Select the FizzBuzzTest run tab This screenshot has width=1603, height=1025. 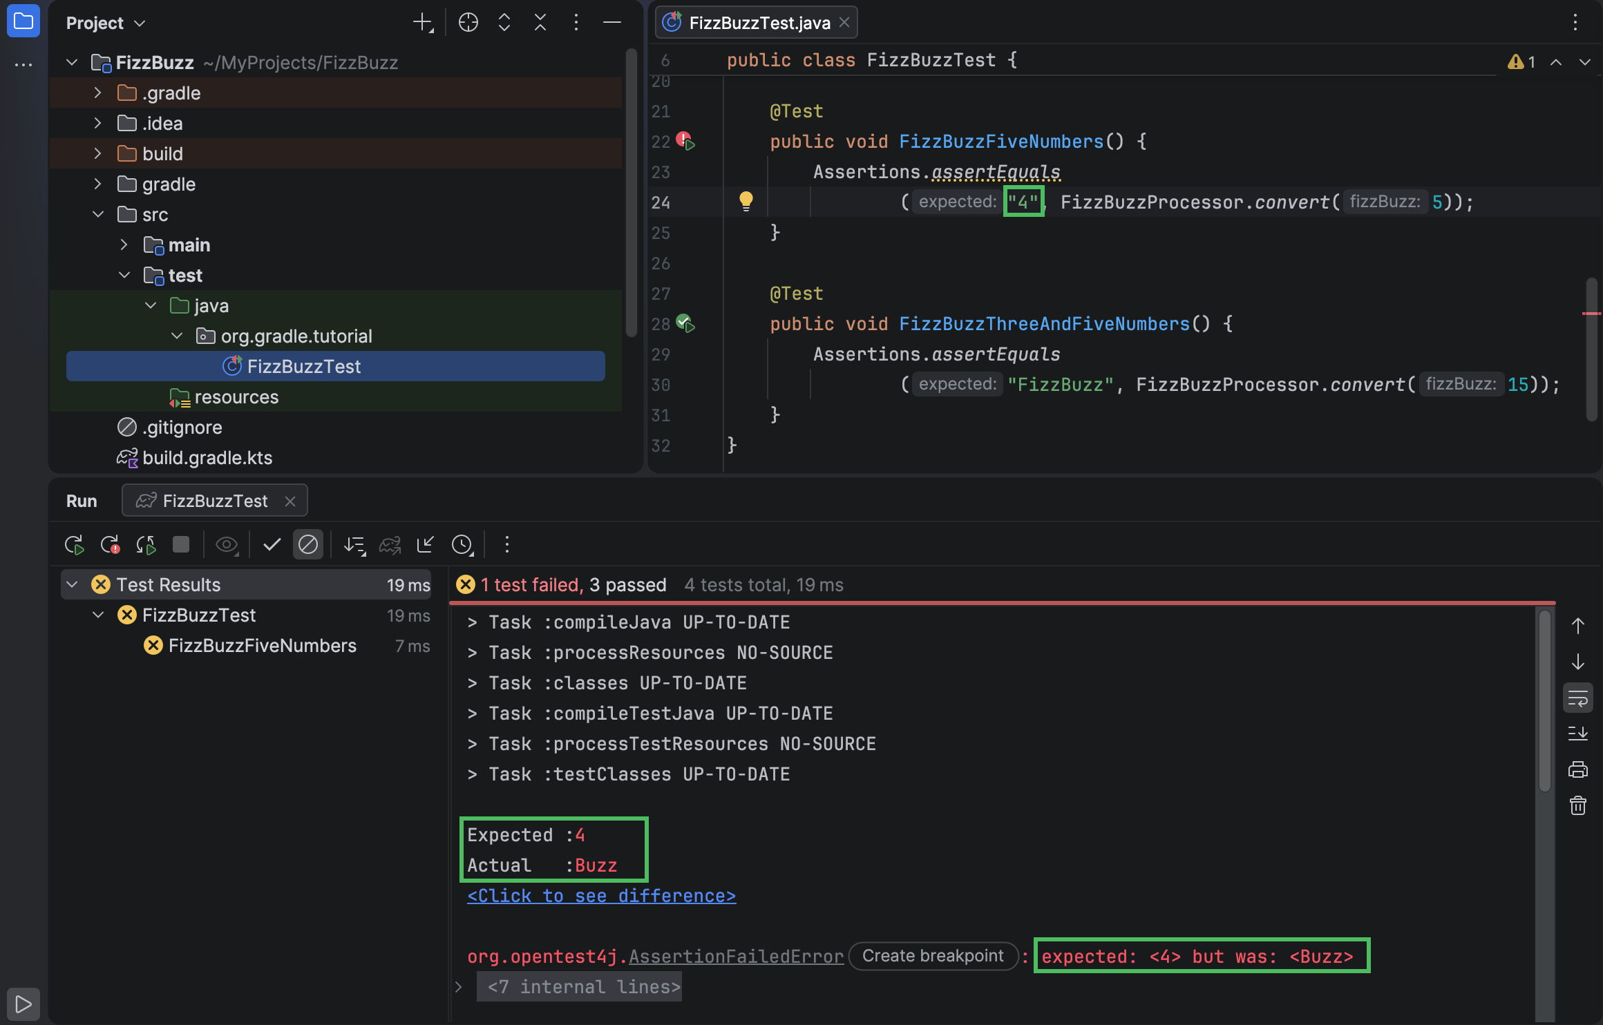[215, 501]
